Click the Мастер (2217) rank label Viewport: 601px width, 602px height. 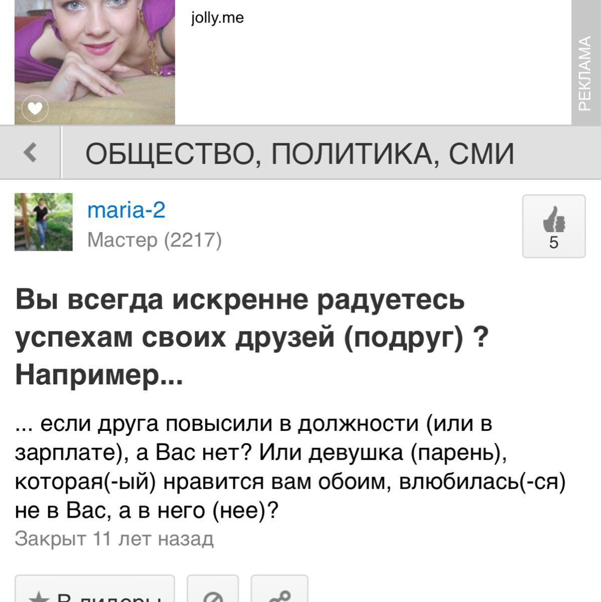point(155,240)
